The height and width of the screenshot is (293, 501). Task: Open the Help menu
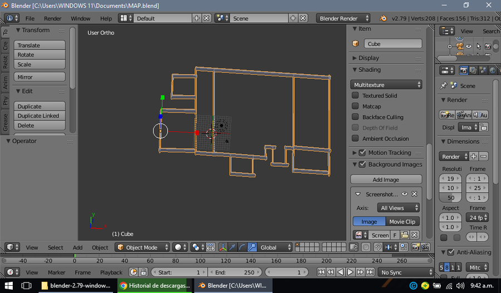(x=106, y=18)
